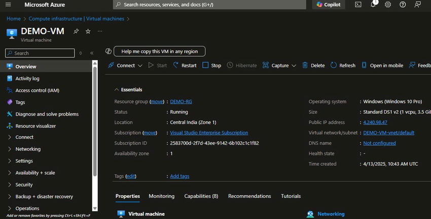The height and width of the screenshot is (219, 431).
Task: Expand the Security group in sidebar
Action: coord(10,185)
